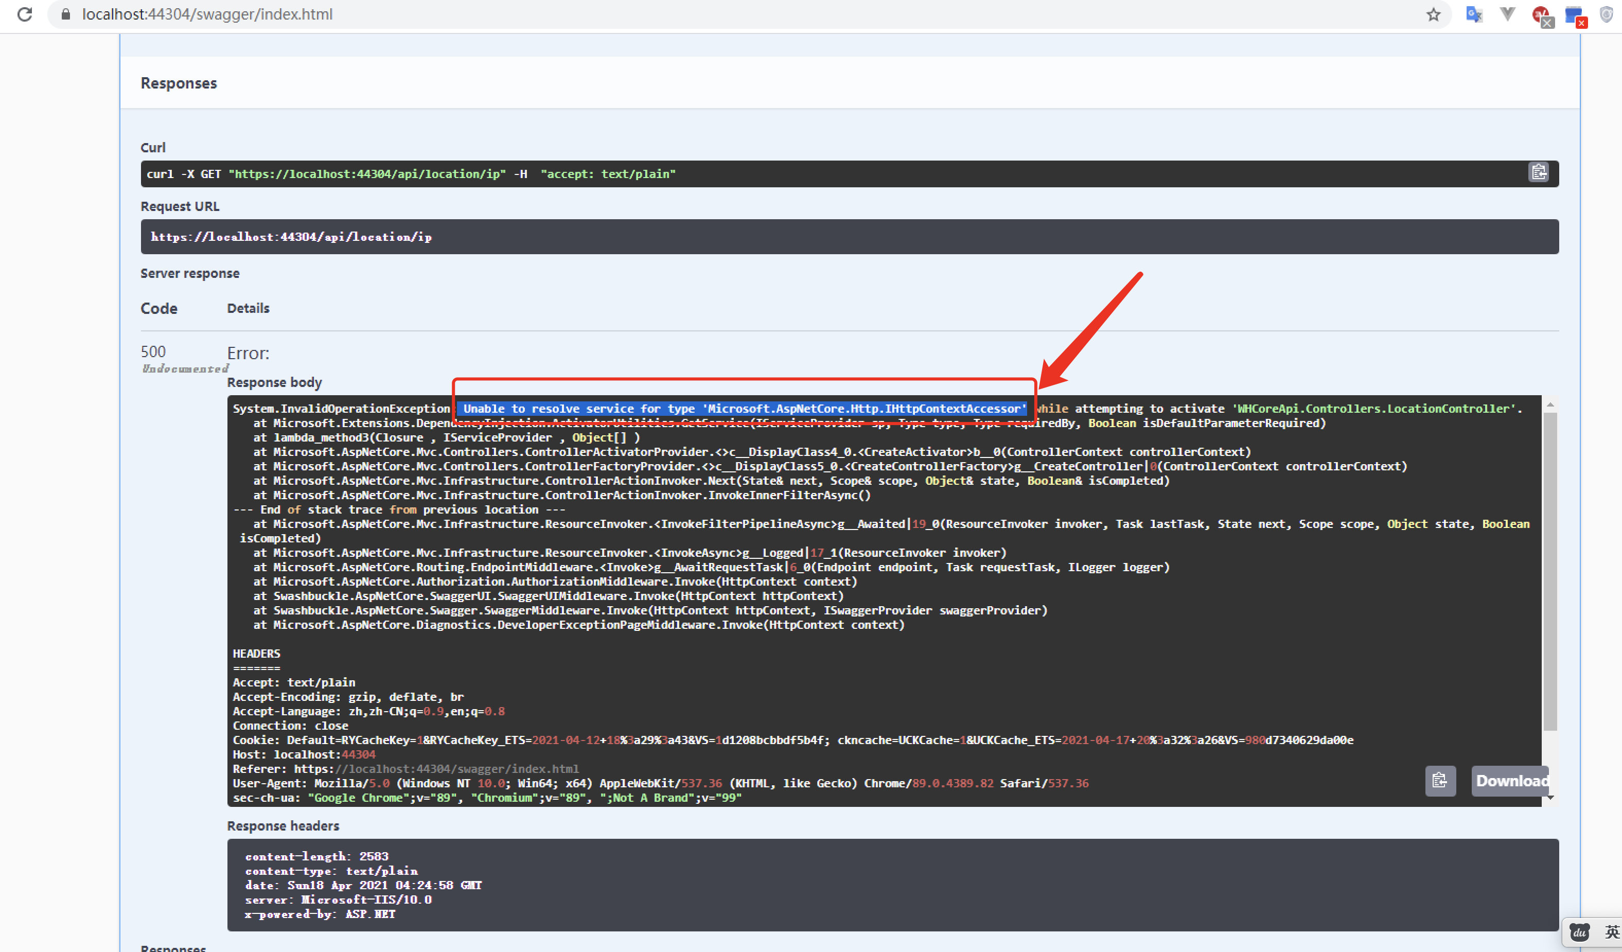Click the Request URL text box
Viewport: 1622px width, 952px height.
(x=849, y=237)
